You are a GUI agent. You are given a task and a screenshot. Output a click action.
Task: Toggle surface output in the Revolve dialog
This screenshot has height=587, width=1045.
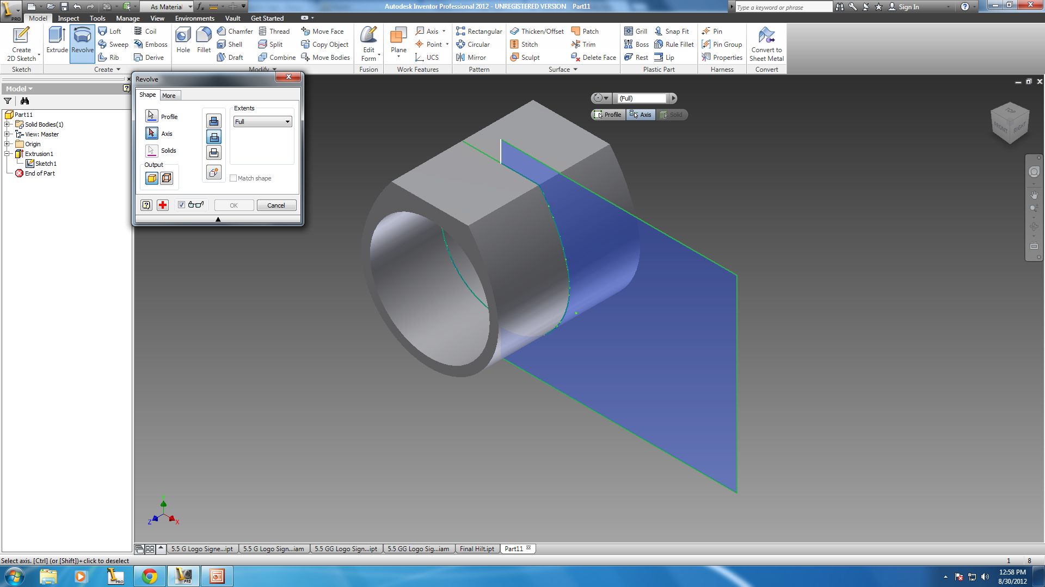[x=167, y=178]
